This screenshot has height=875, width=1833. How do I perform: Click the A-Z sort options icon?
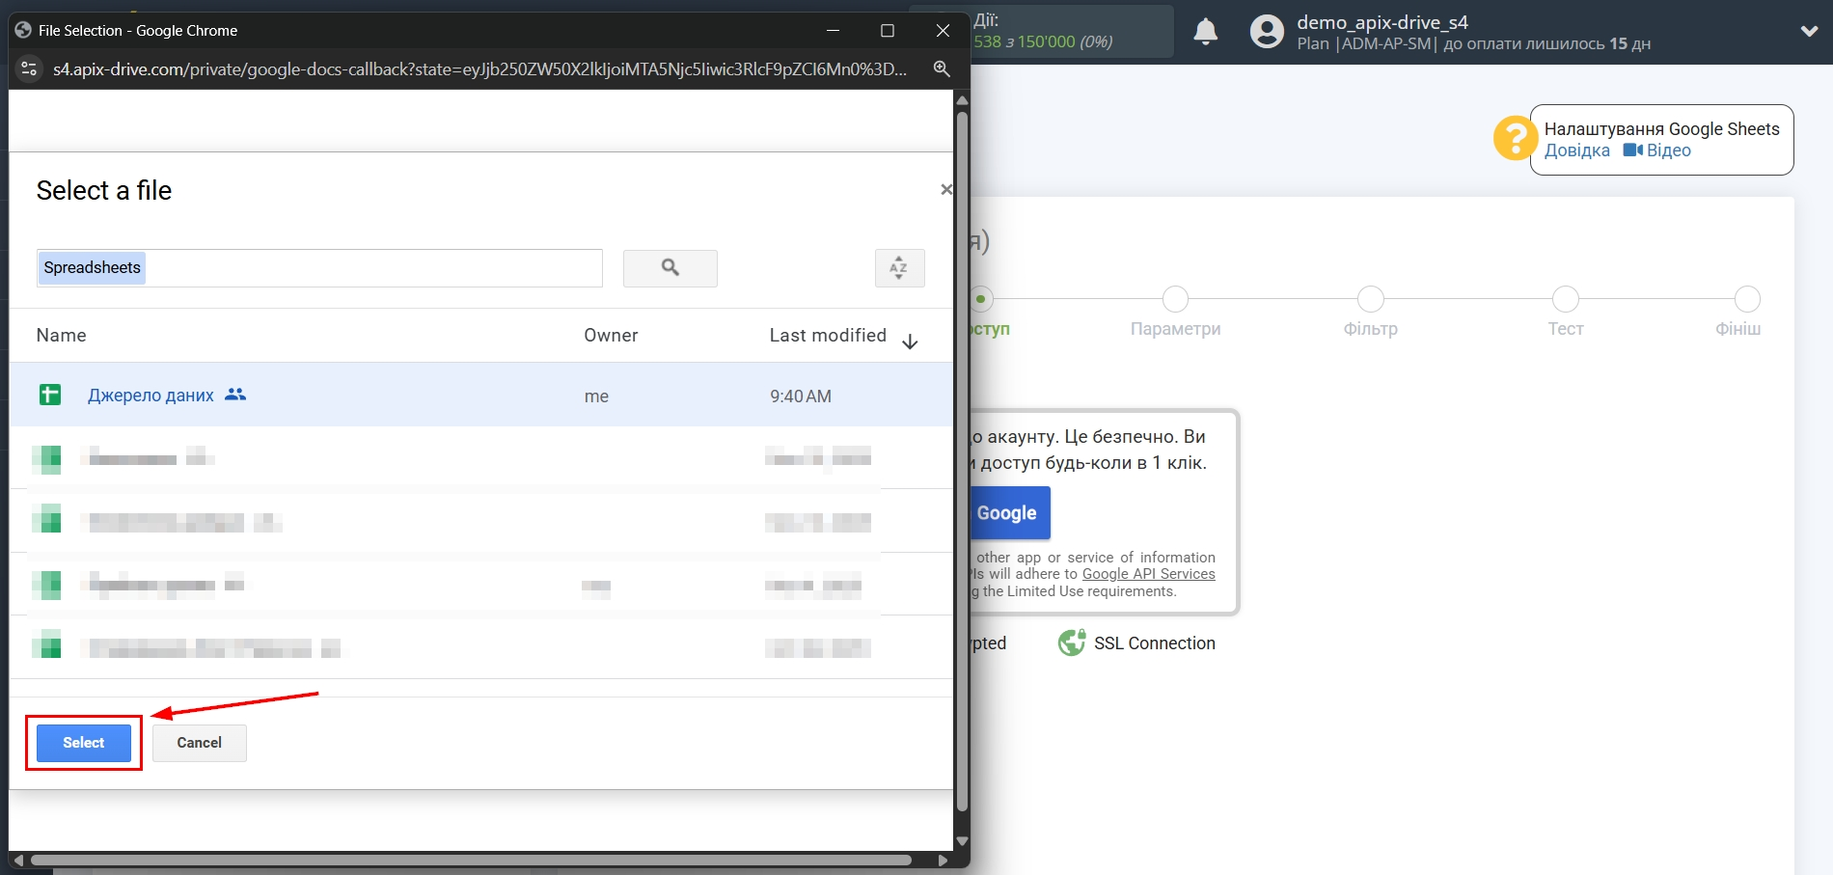point(898,268)
